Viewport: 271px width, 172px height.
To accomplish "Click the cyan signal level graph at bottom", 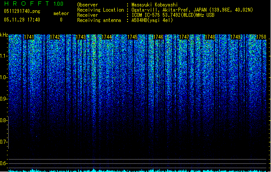I will pos(137,170).
